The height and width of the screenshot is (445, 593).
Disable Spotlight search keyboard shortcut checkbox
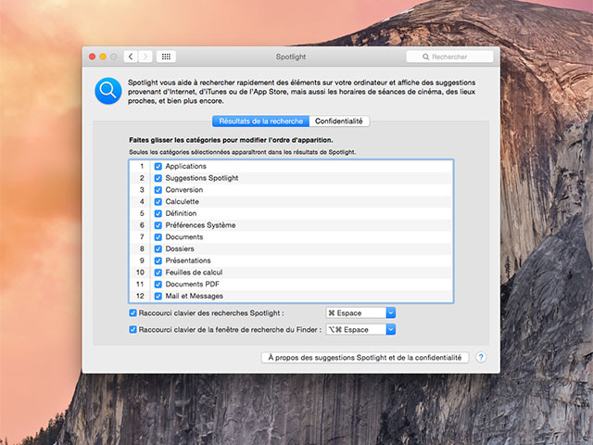tap(132, 313)
